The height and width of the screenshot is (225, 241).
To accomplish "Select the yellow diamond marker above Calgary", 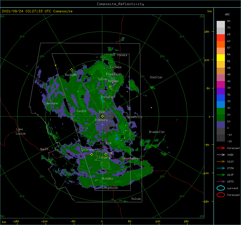I will 106,154.
